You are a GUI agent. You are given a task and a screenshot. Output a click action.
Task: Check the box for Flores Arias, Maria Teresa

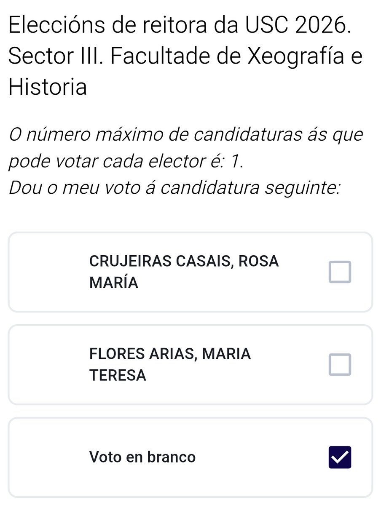[x=340, y=365]
